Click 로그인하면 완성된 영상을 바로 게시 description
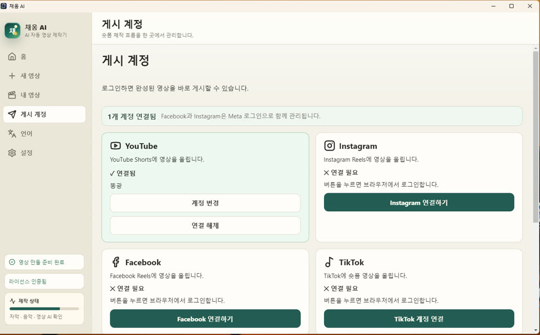540x335 pixels. click(x=175, y=88)
